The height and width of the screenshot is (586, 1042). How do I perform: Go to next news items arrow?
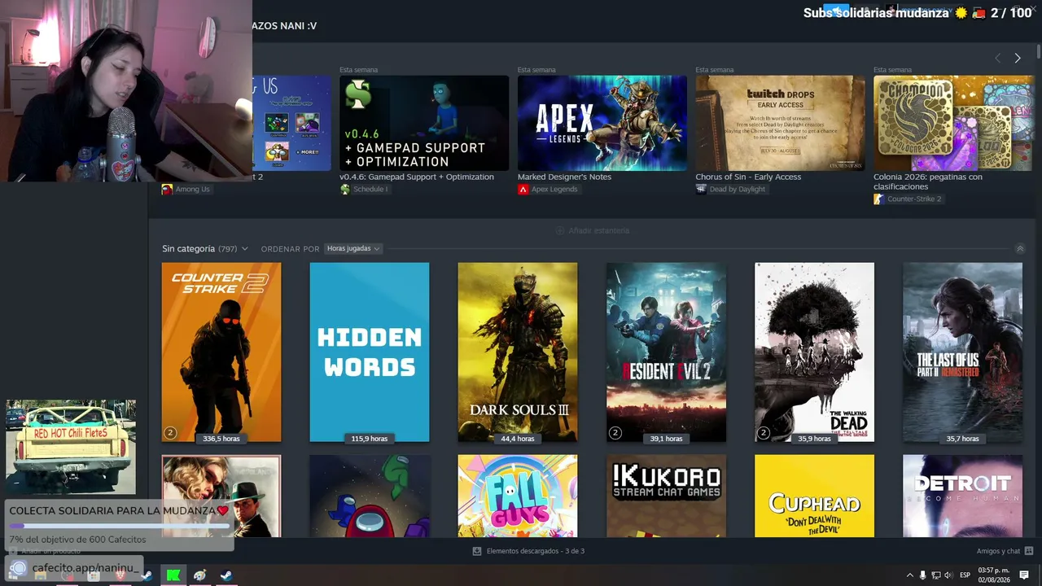click(x=1018, y=58)
